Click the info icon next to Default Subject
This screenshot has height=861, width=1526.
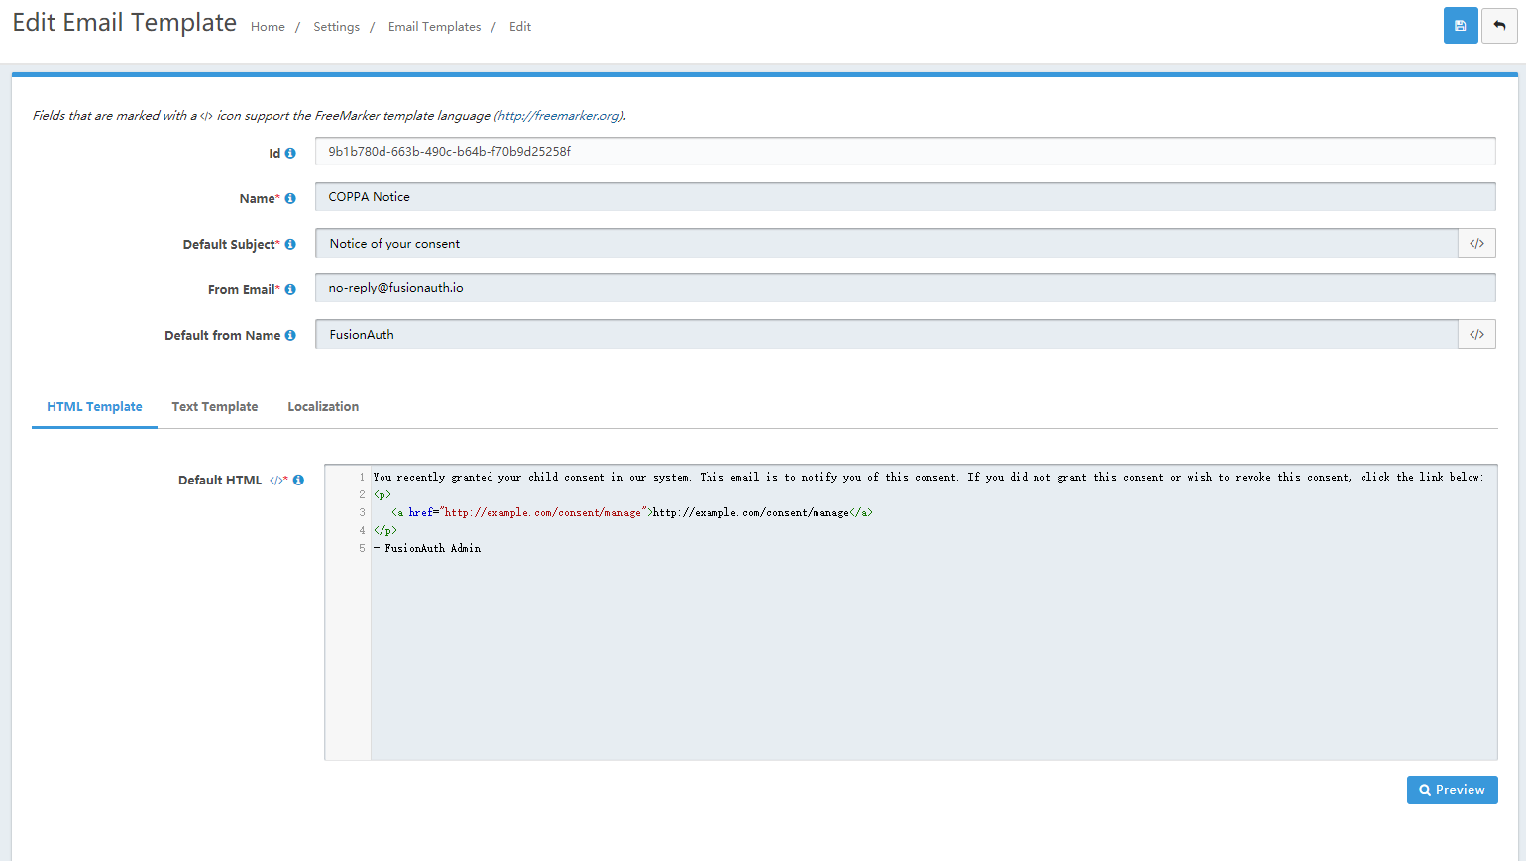pos(290,243)
